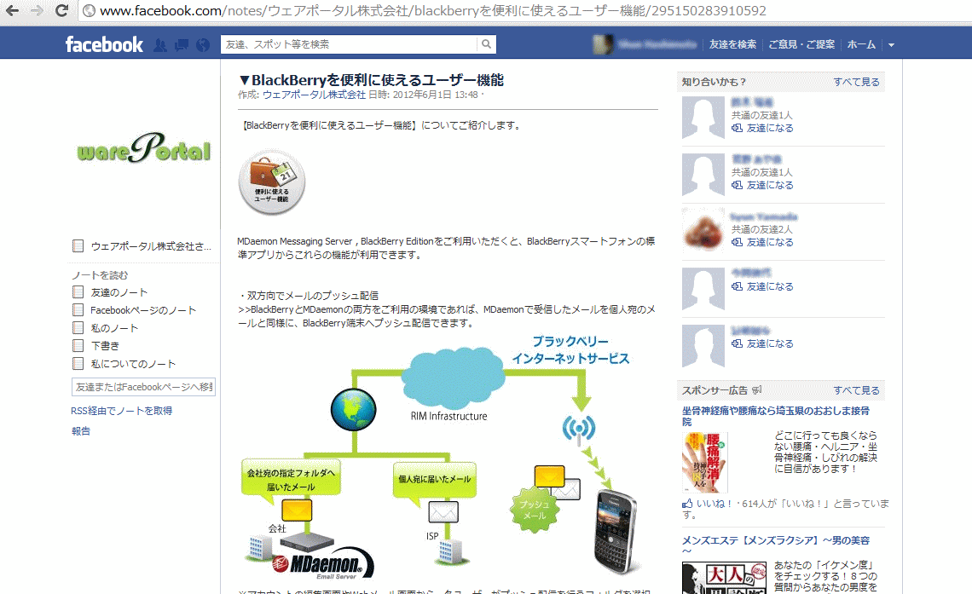
Task: Click the 知り合いかも？ heading
Action: (x=714, y=82)
